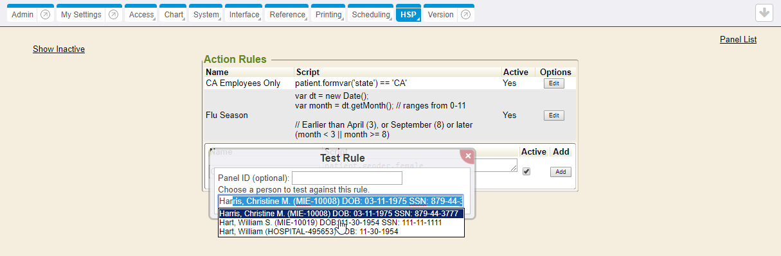
Task: Click the Show Inactive link
Action: point(58,49)
